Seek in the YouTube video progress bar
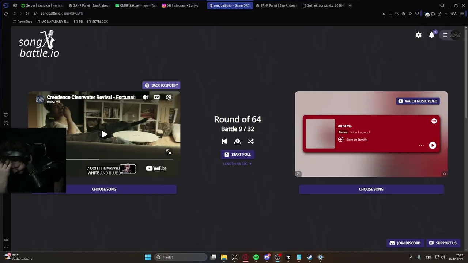Viewport: 468px width, 263px height. point(119,159)
